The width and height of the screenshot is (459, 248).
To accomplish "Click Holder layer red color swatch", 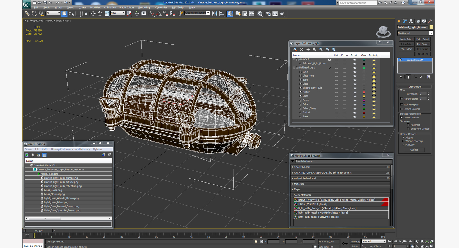I will (364, 92).
